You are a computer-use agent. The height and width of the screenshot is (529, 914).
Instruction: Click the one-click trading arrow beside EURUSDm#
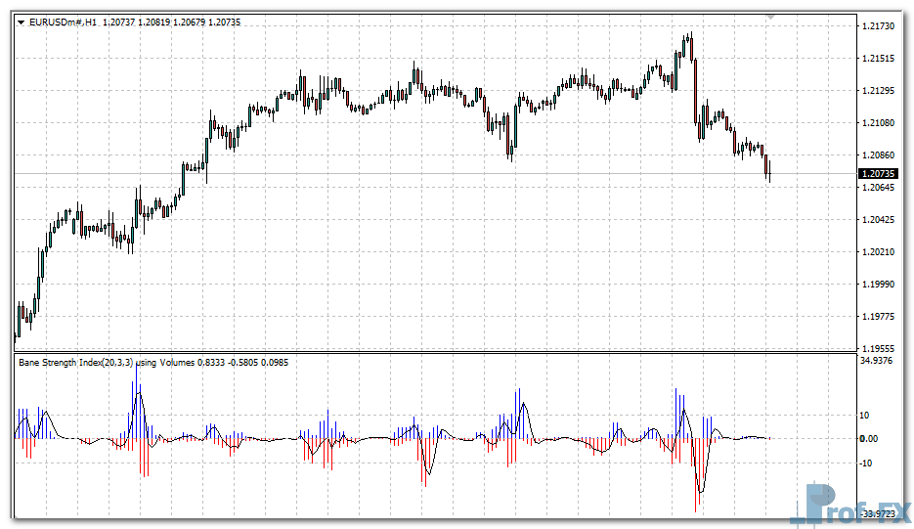(22, 22)
